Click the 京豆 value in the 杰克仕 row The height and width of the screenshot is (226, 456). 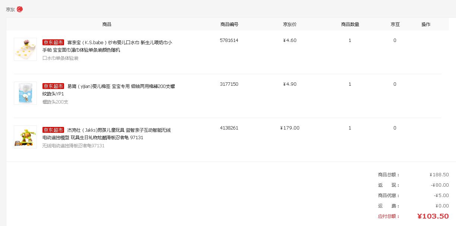click(395, 128)
